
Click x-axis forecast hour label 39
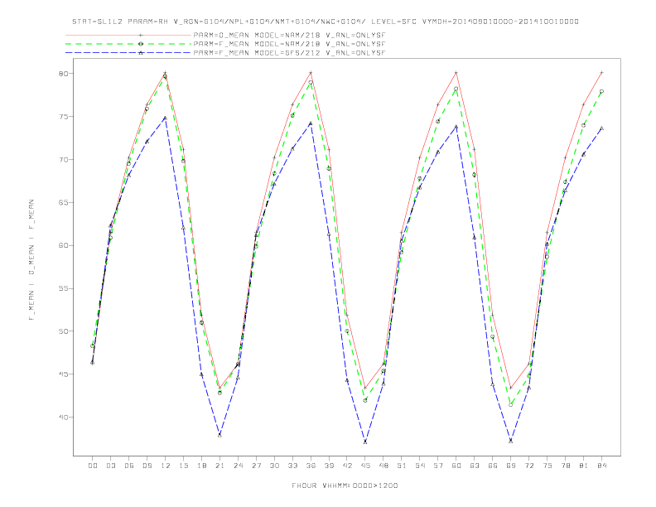329,466
